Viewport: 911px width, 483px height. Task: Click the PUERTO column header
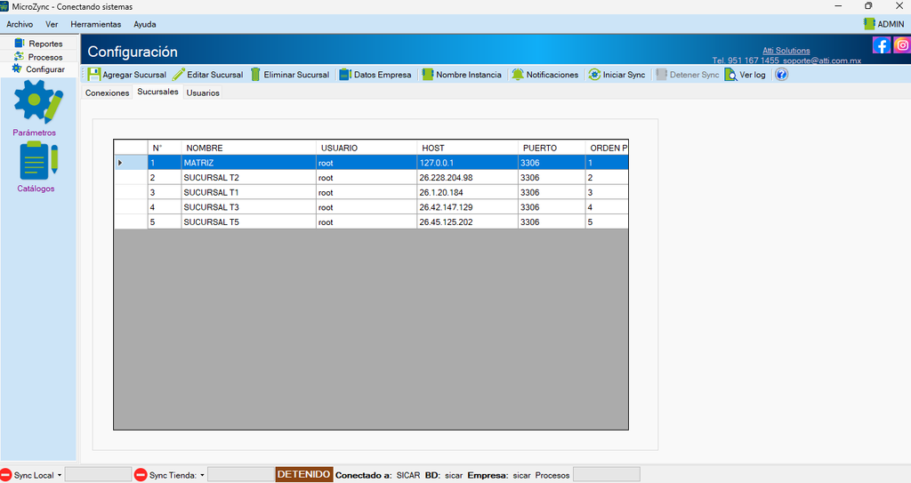552,148
